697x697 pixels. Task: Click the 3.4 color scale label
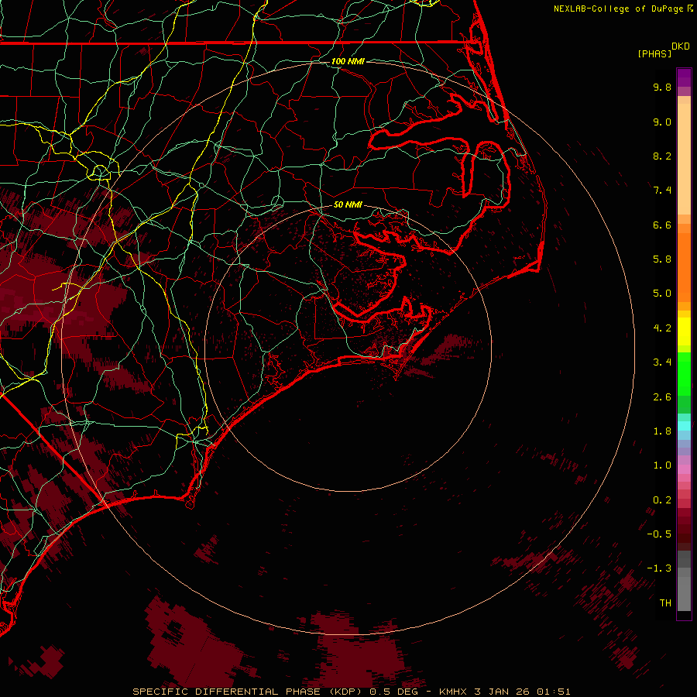coord(662,362)
